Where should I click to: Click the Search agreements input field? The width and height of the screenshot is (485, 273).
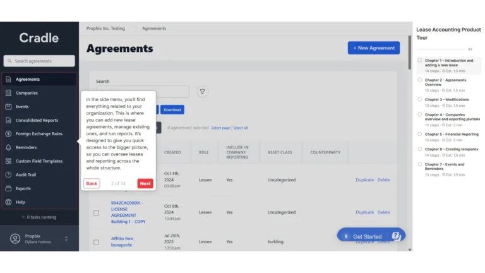[39, 61]
